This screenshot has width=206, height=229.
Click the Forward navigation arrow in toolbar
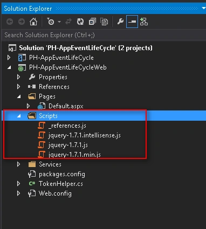22,22
